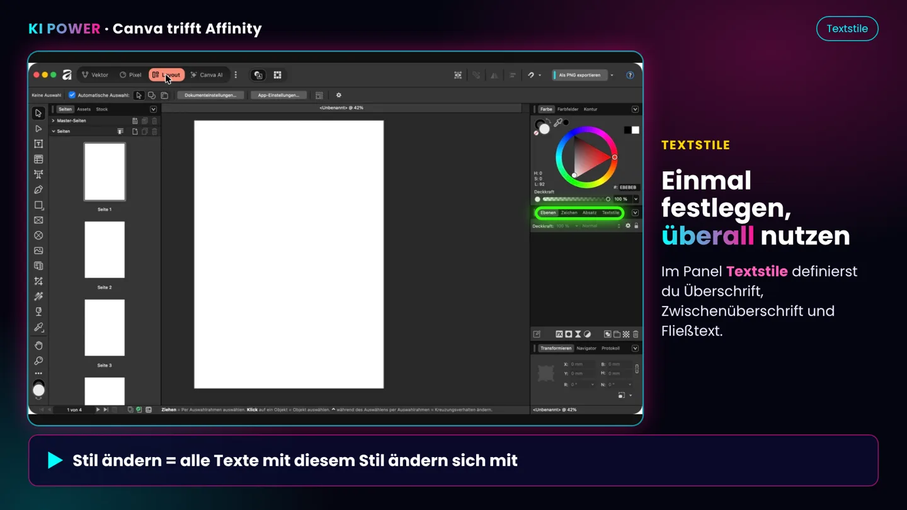This screenshot has height=510, width=907.
Task: Choose the Vector Crop tool
Action: [38, 281]
